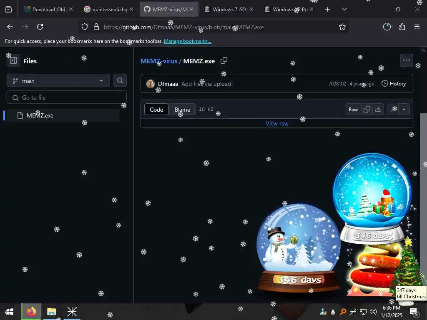Screen dimensions: 427x320
Task: Click the Manage bookmarks link
Action: pyautogui.click(x=187, y=41)
